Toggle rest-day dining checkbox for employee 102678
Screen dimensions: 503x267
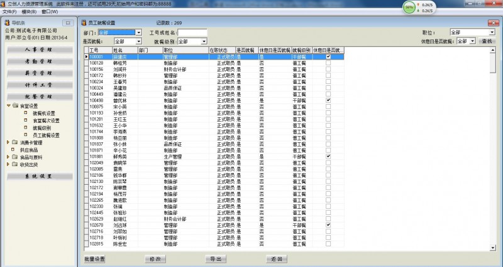tap(328, 225)
